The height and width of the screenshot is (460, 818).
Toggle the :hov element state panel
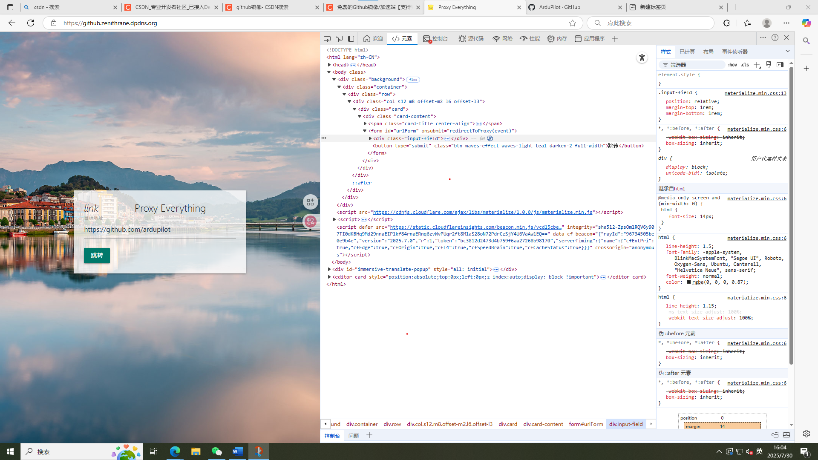click(732, 65)
